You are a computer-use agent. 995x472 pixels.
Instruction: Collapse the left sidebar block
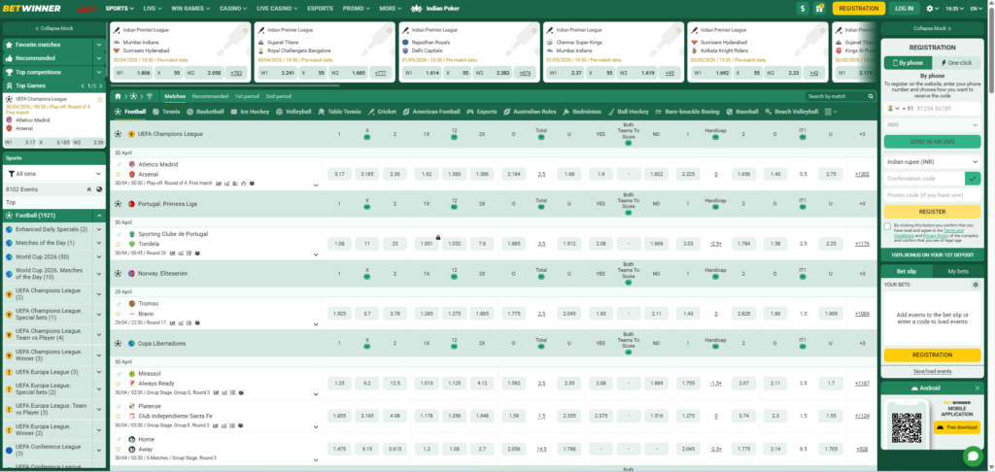(x=54, y=28)
